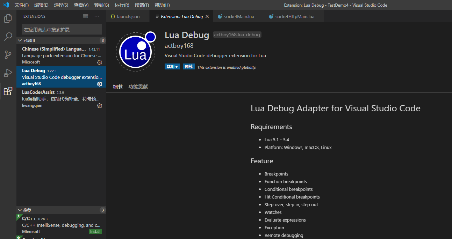Open the Run and Debug view
The height and width of the screenshot is (239, 452).
click(x=8, y=73)
